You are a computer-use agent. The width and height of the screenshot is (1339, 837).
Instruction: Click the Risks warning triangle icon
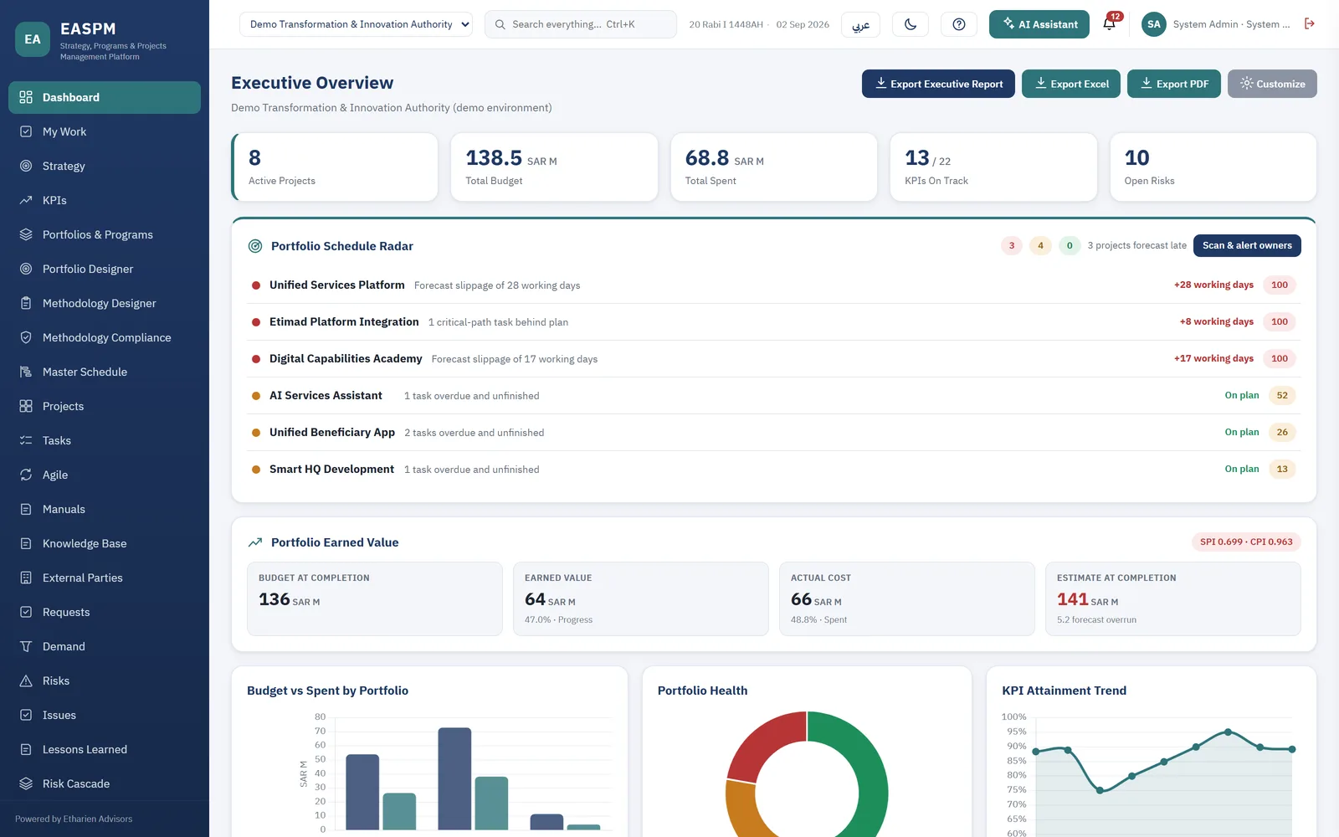(26, 680)
